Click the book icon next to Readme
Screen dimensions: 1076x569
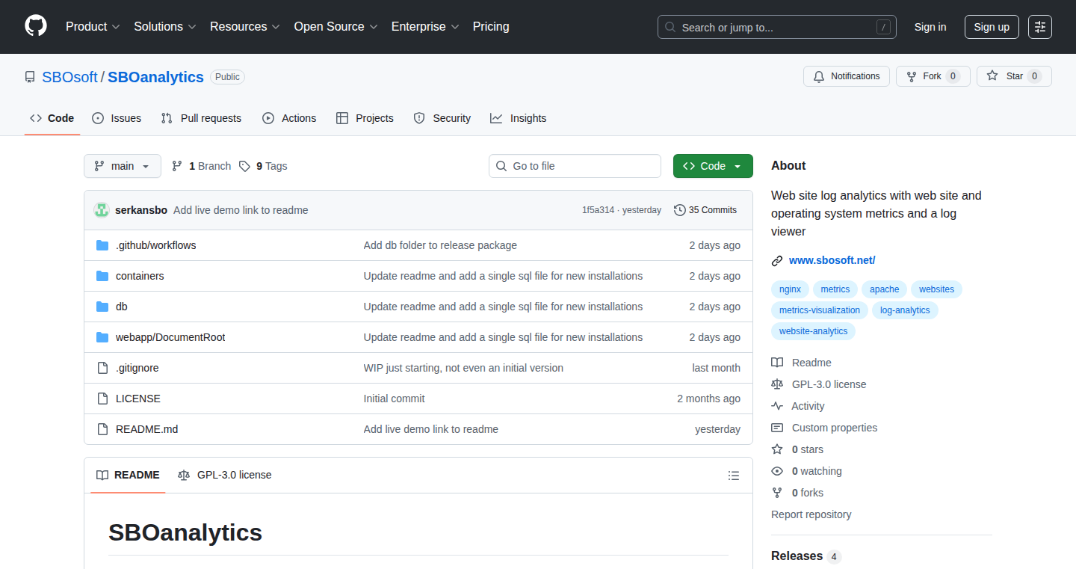[777, 363]
